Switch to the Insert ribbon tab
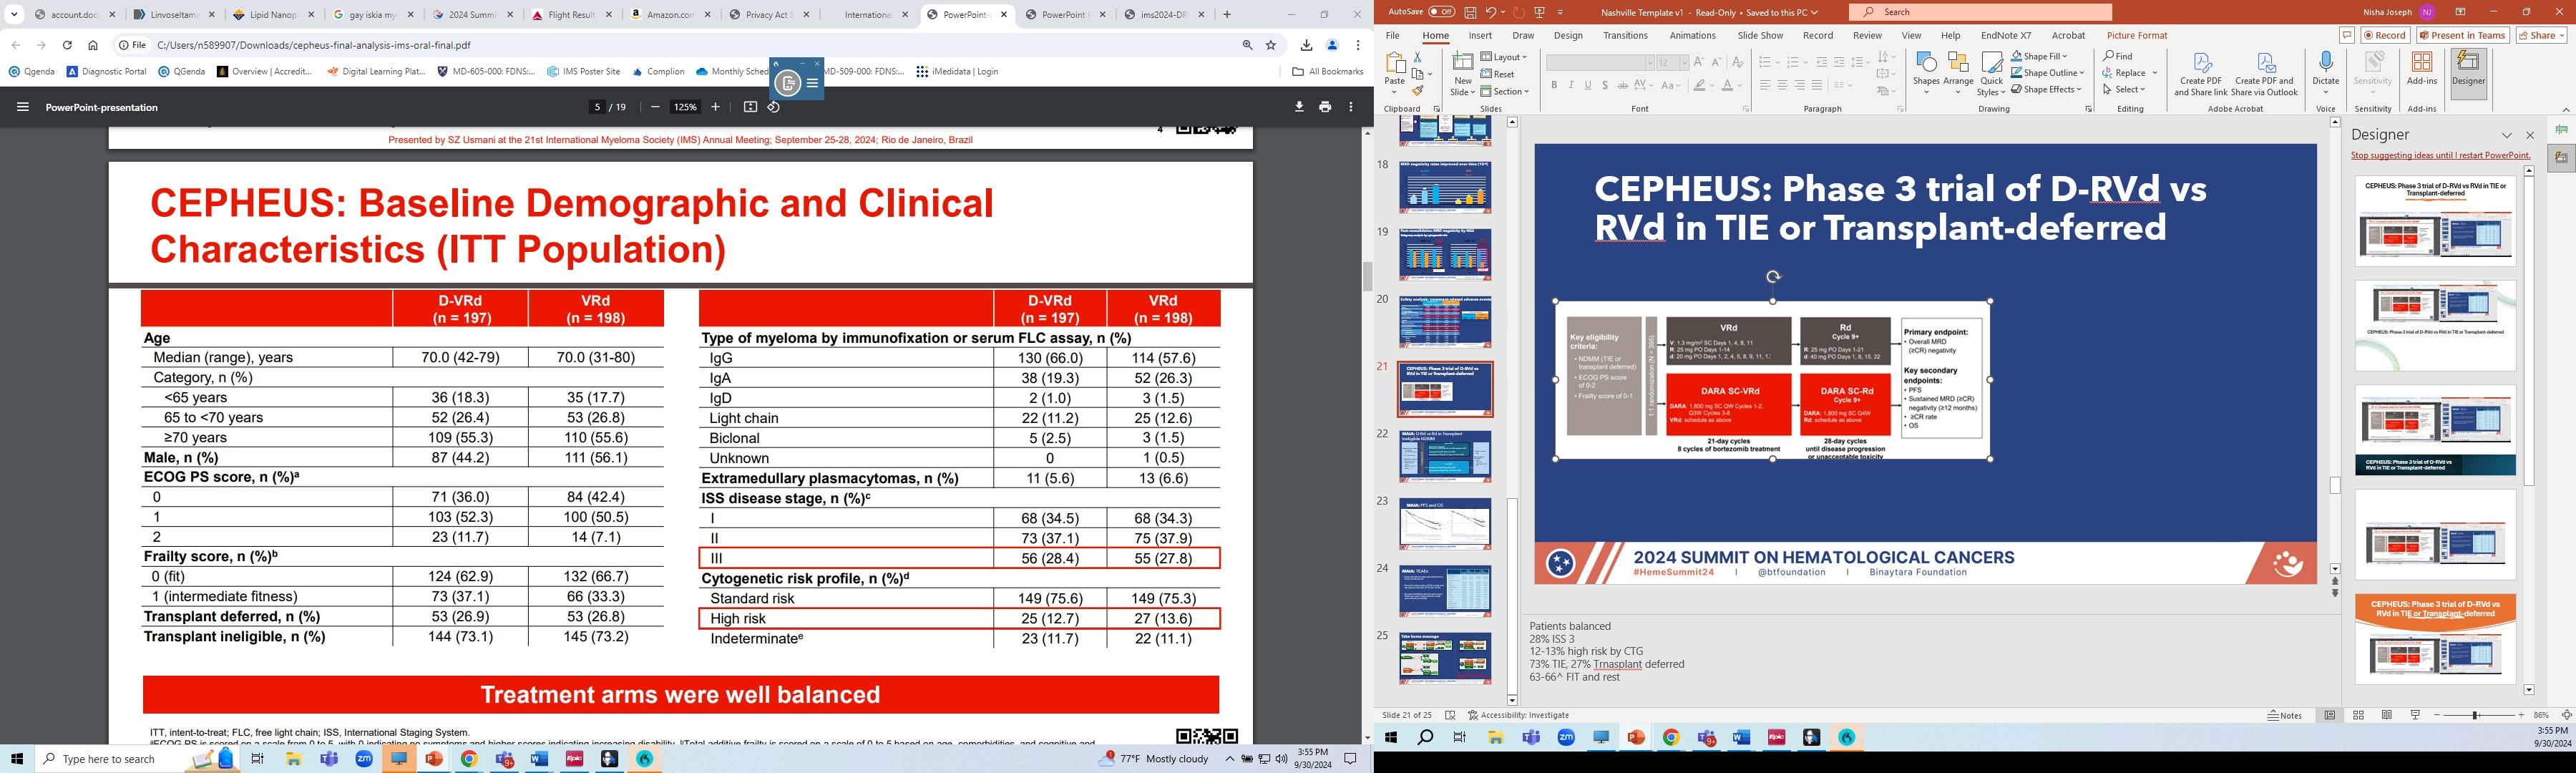The width and height of the screenshot is (2576, 773). (1480, 35)
